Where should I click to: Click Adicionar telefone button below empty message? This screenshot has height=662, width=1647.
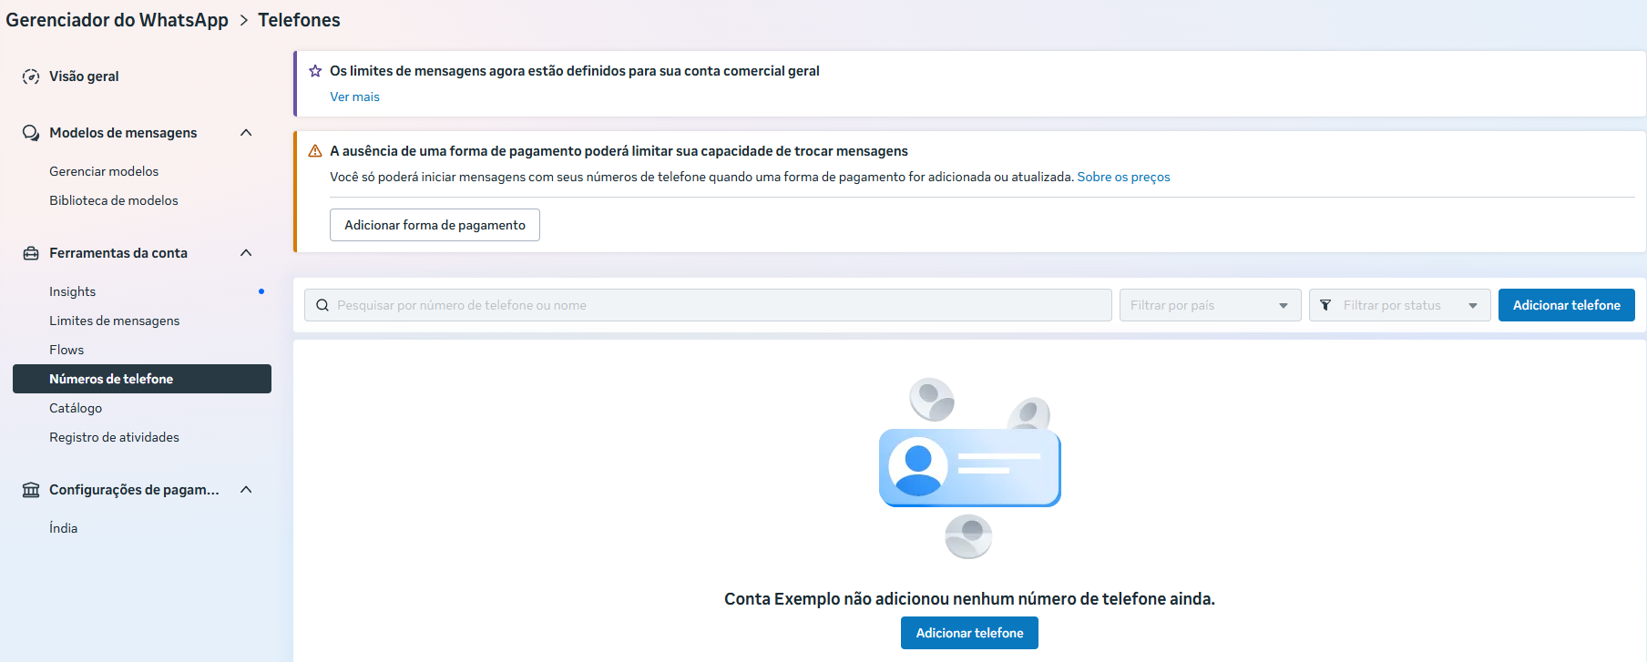969,633
